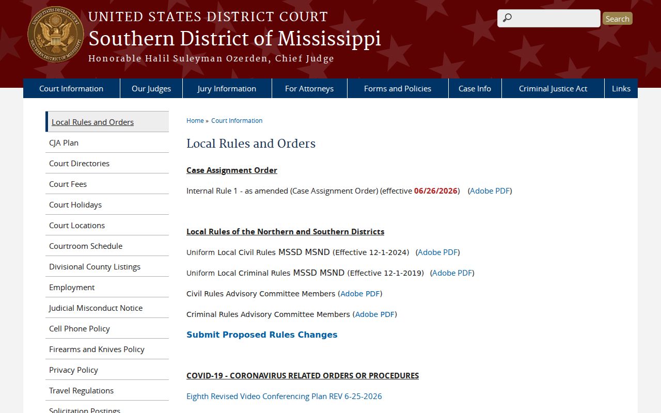Click the Case Assignment Order heading

click(x=232, y=170)
